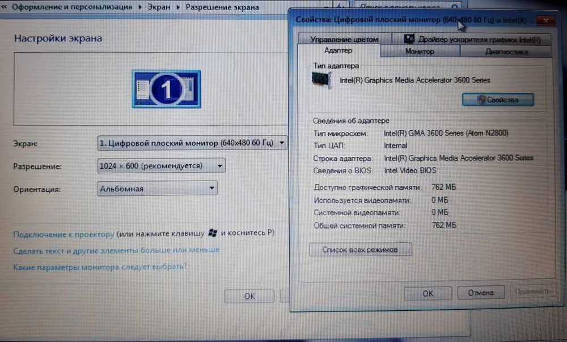Screen dimensions: 567x342
Task: Click the Тип ЦАП value Internal
Action: [395, 146]
